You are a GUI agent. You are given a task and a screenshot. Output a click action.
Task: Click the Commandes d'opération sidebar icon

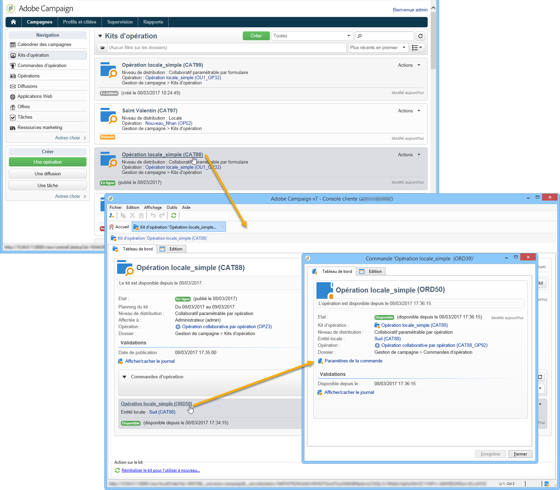pos(13,66)
